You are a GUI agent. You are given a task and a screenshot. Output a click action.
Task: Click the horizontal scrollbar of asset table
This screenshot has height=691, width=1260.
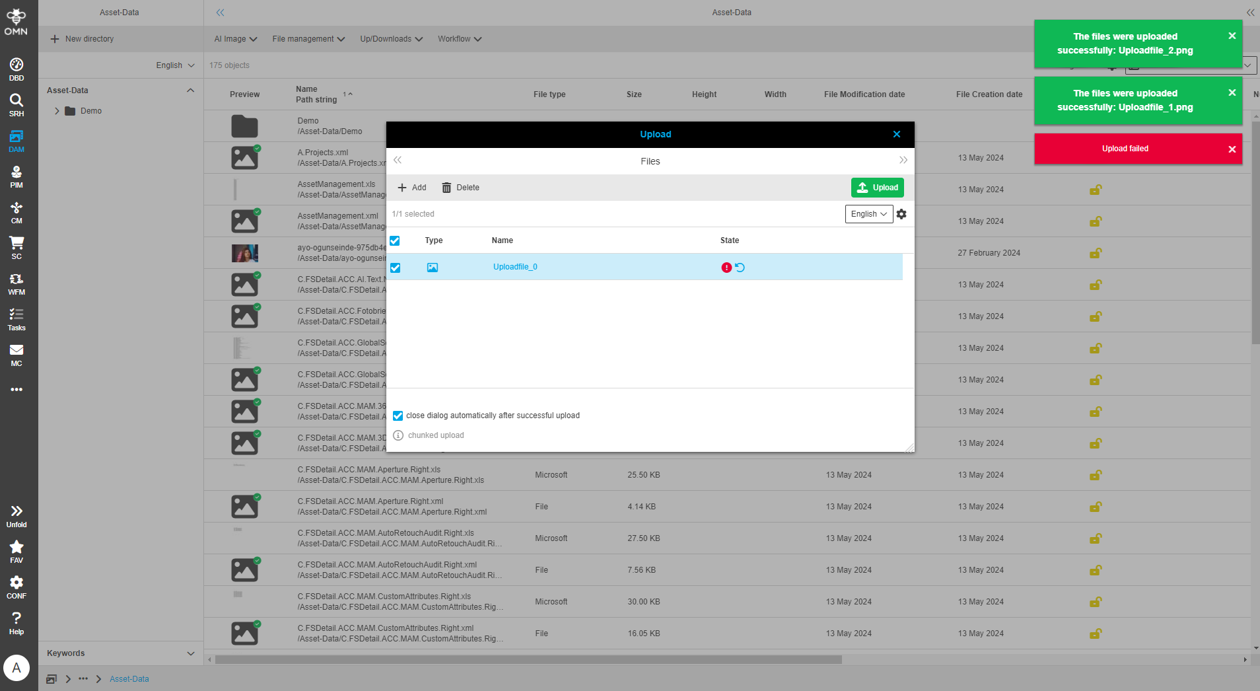click(x=528, y=659)
